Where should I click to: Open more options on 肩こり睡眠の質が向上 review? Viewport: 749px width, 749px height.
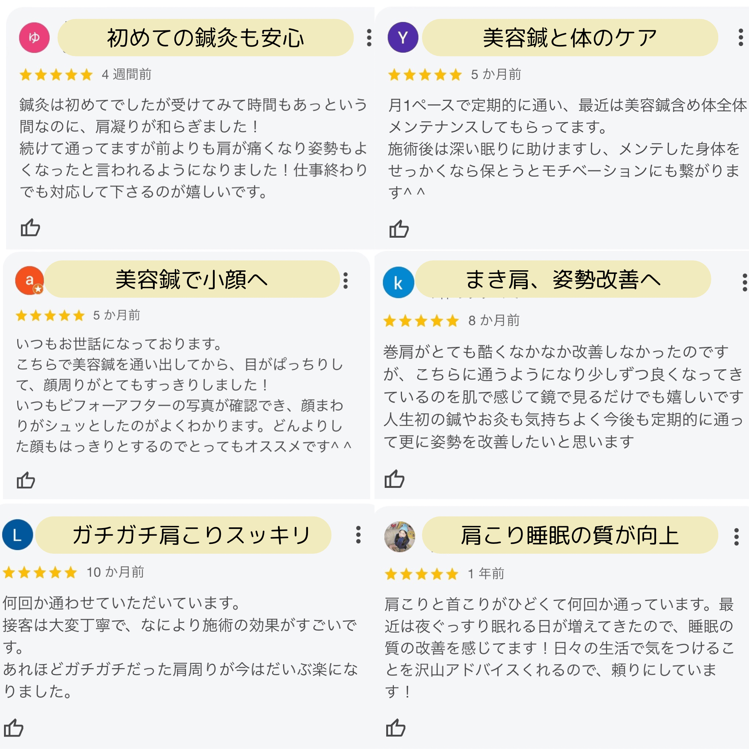pos(736,537)
